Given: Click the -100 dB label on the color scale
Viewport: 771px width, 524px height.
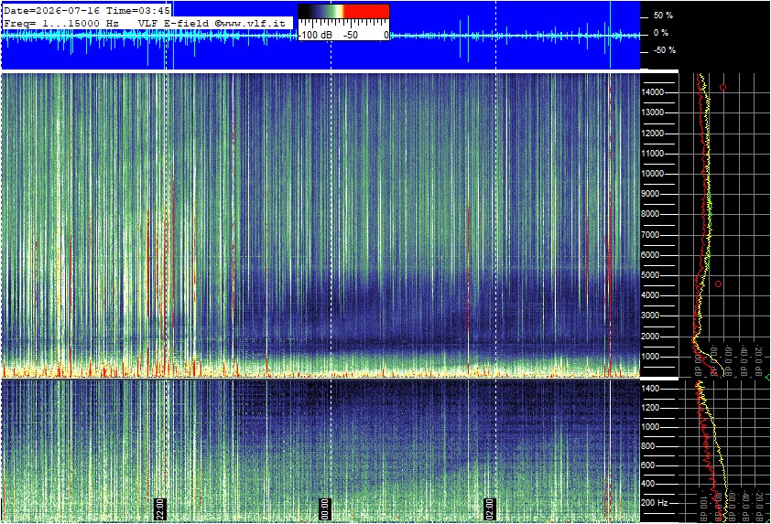Looking at the screenshot, I should 317,35.
